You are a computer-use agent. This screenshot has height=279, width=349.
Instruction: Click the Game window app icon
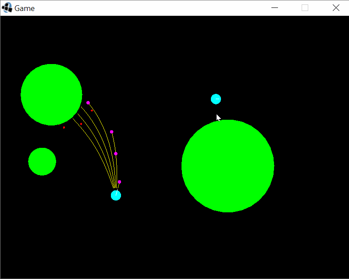[x=7, y=8]
